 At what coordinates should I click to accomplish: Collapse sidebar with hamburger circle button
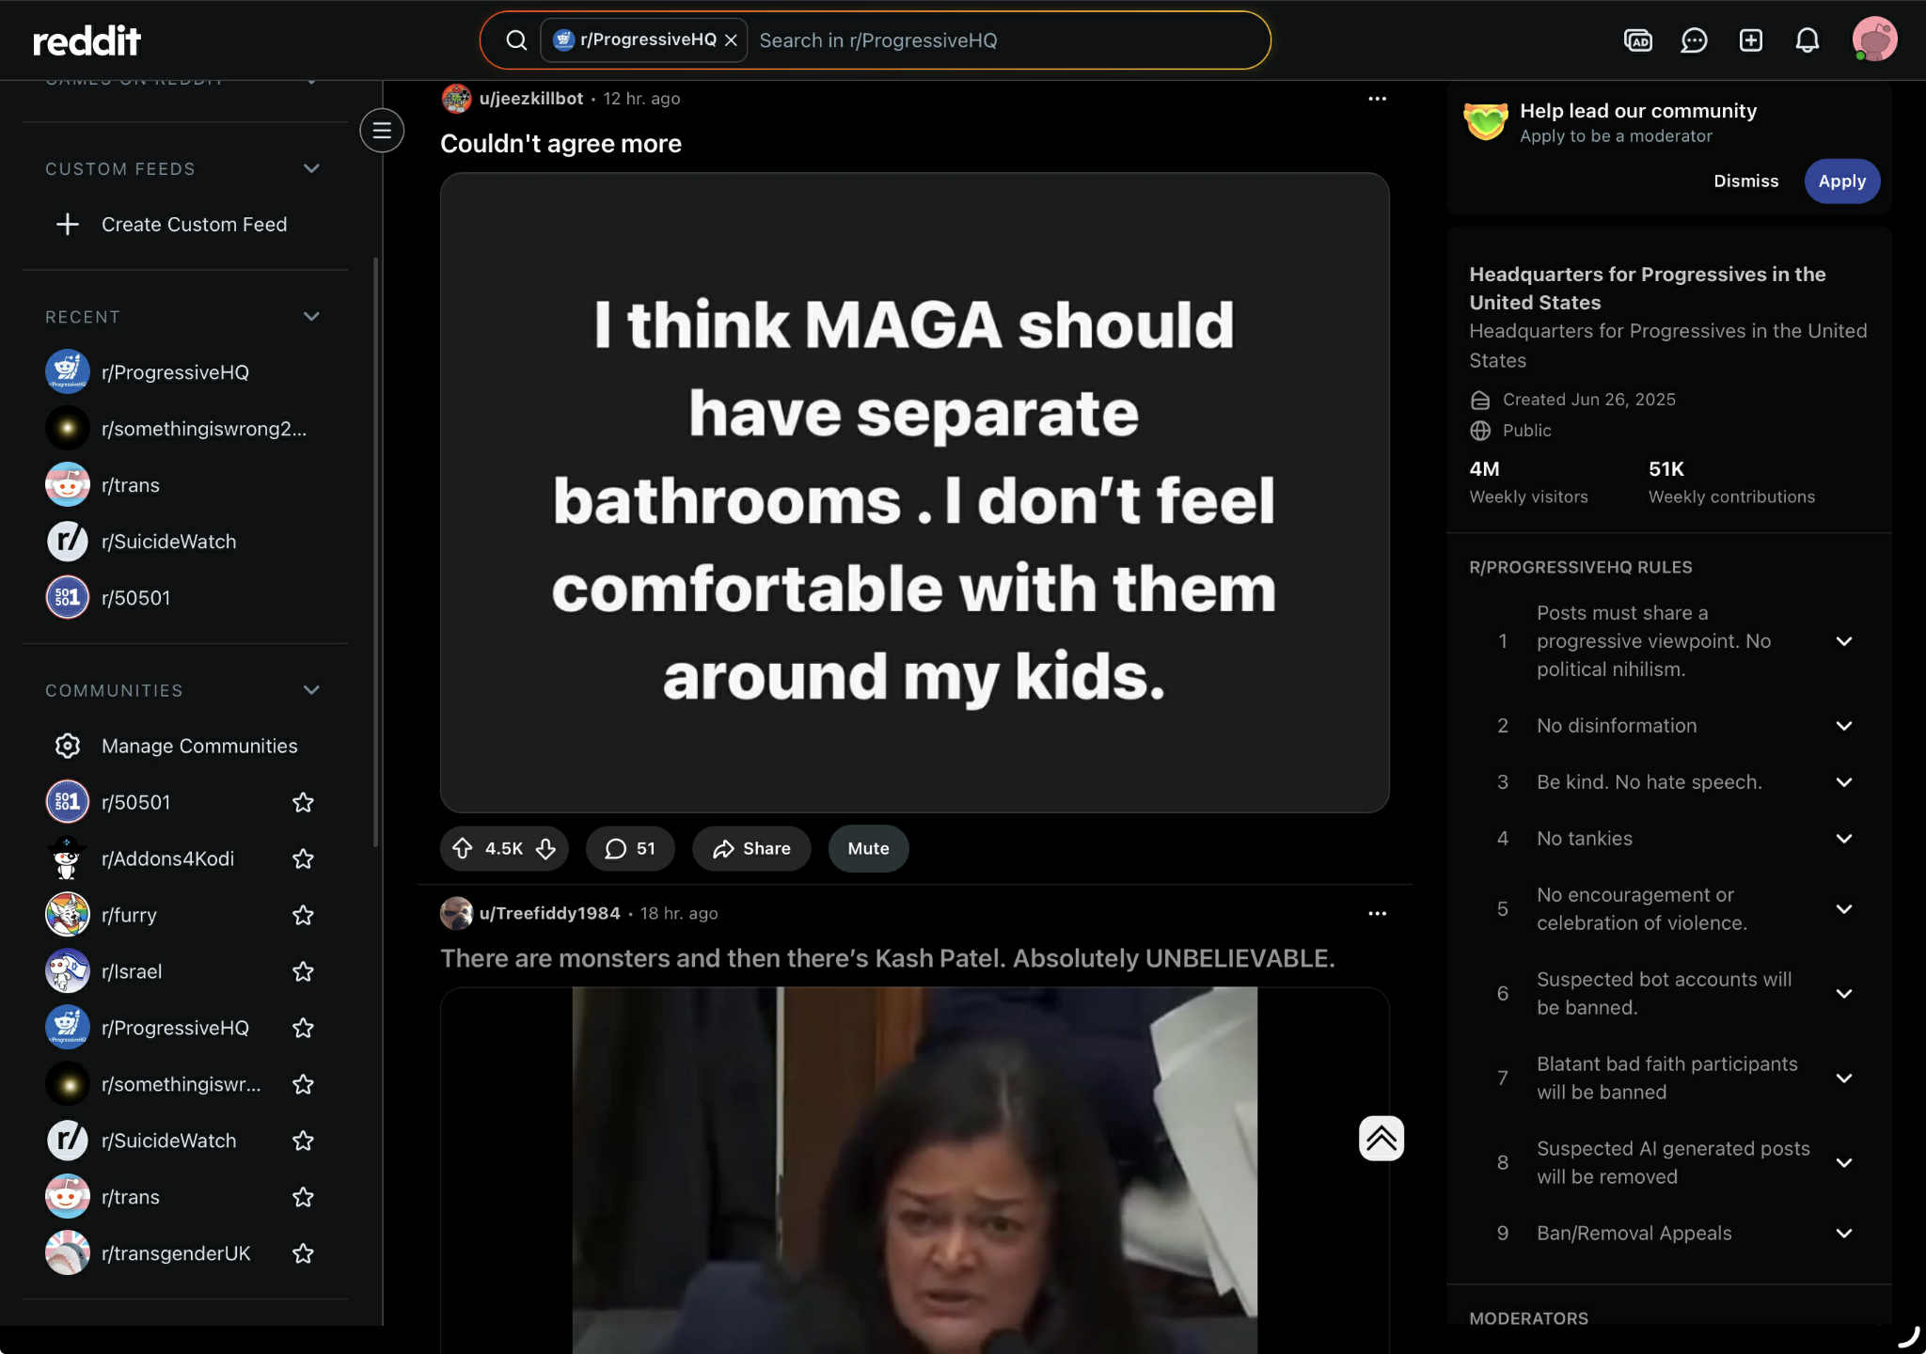point(382,131)
